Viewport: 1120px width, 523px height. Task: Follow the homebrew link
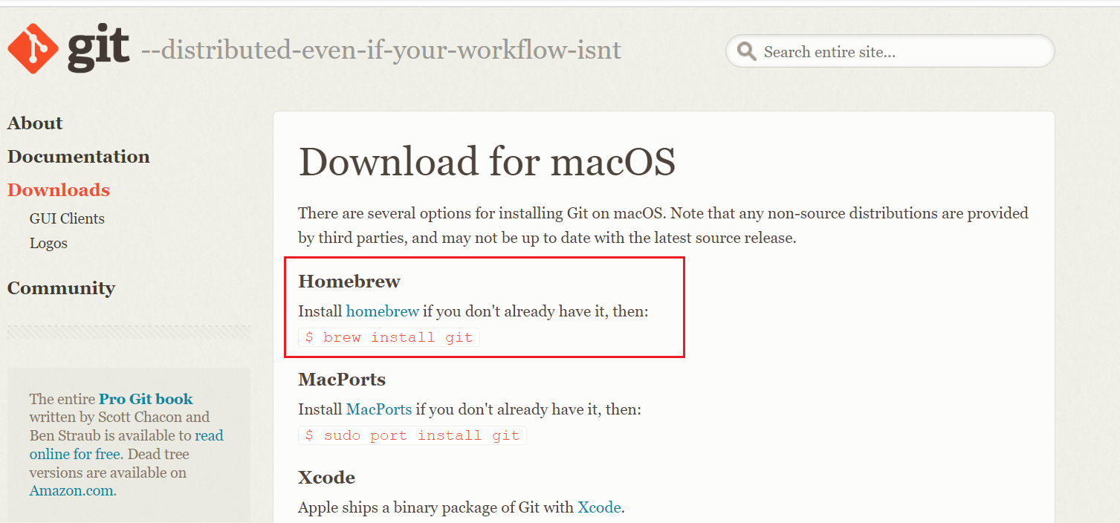point(383,311)
